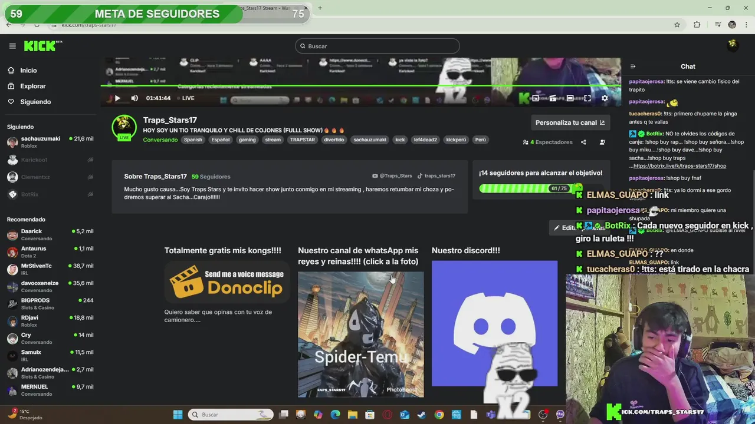Click the 61 / 75 follower goal bar
This screenshot has width=755, height=424.
point(530,188)
